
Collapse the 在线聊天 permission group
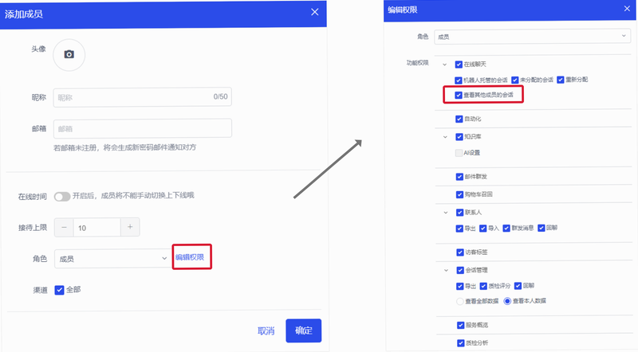[445, 65]
